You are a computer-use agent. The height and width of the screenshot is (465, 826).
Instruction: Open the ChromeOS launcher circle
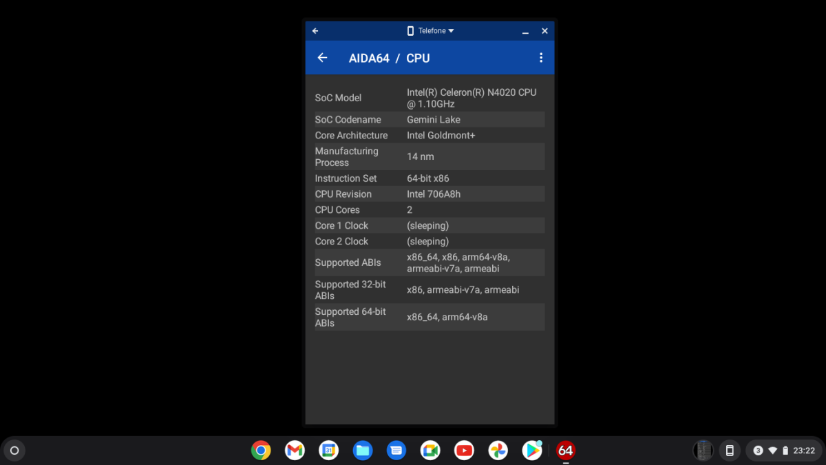(x=14, y=451)
